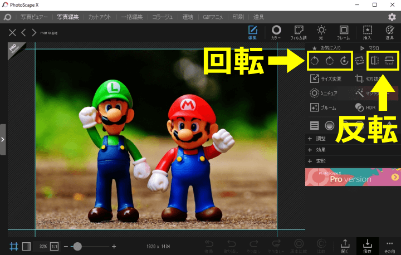Image resolution: width=401 pixels, height=255 pixels.
Task: Apply the ブルーム bloom effect
Action: (x=323, y=107)
